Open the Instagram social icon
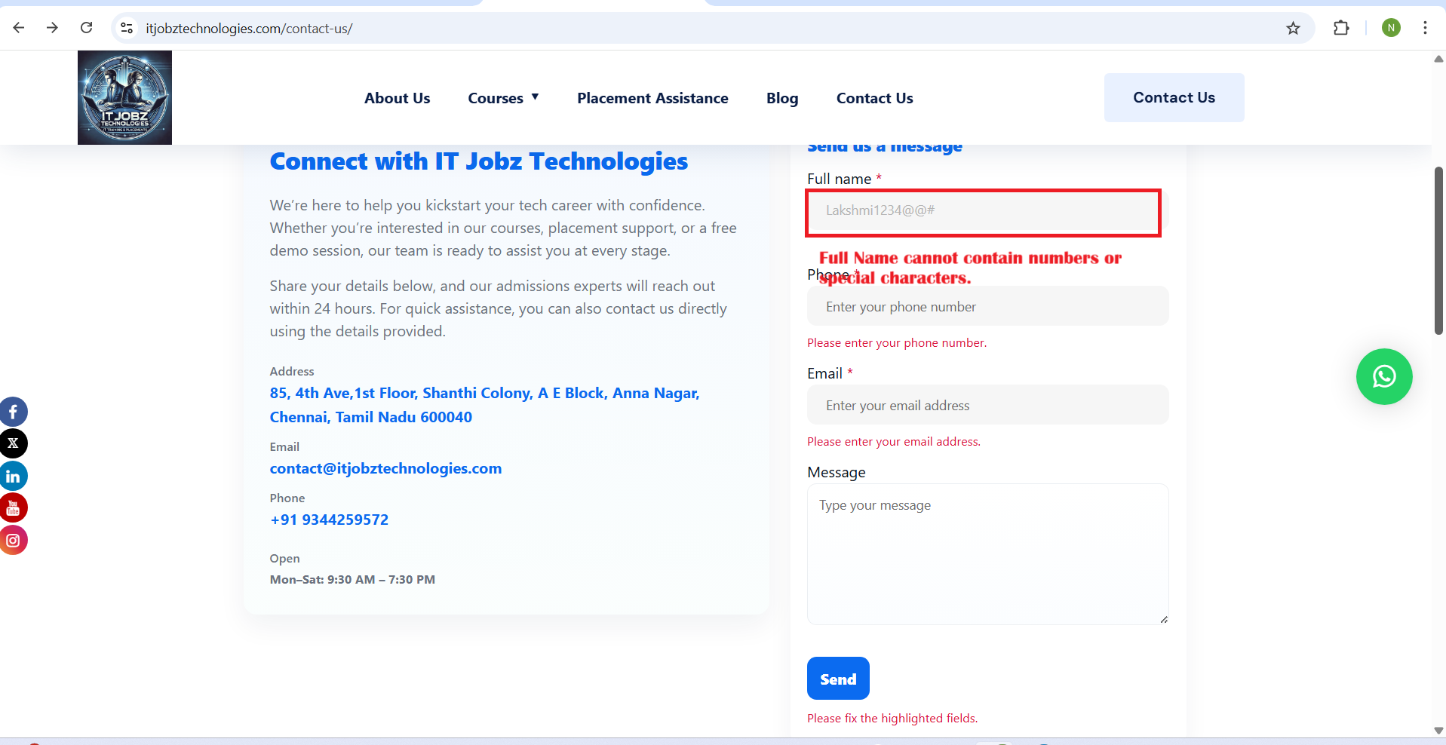This screenshot has width=1446, height=745. click(x=14, y=540)
